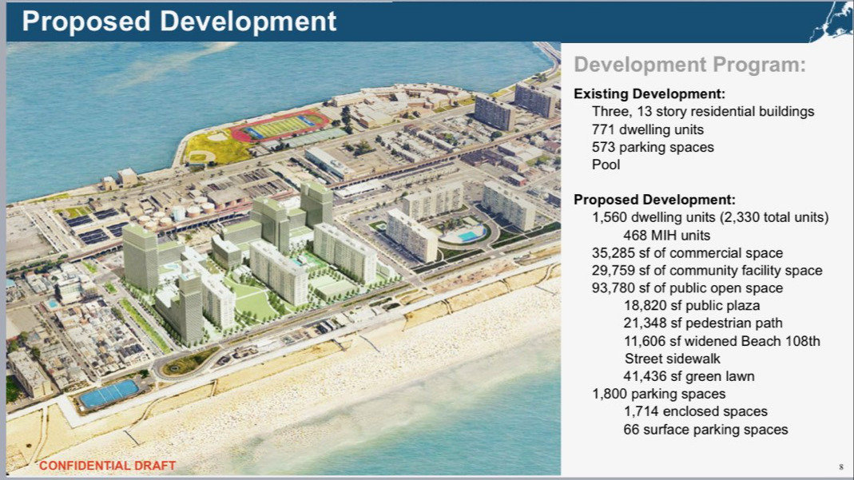
Task: Click the 66 surface parking spaces line
Action: point(705,430)
